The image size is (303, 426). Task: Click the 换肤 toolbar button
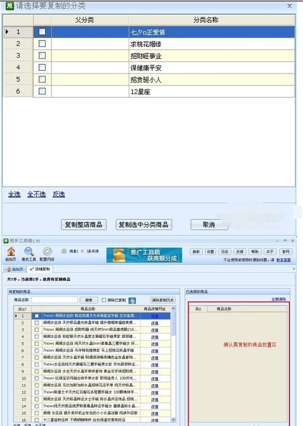(196, 252)
